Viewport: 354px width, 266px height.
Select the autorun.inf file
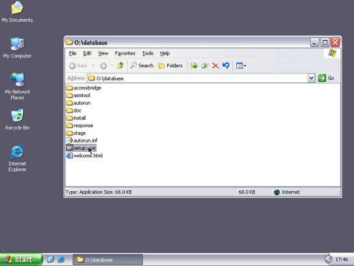point(82,141)
